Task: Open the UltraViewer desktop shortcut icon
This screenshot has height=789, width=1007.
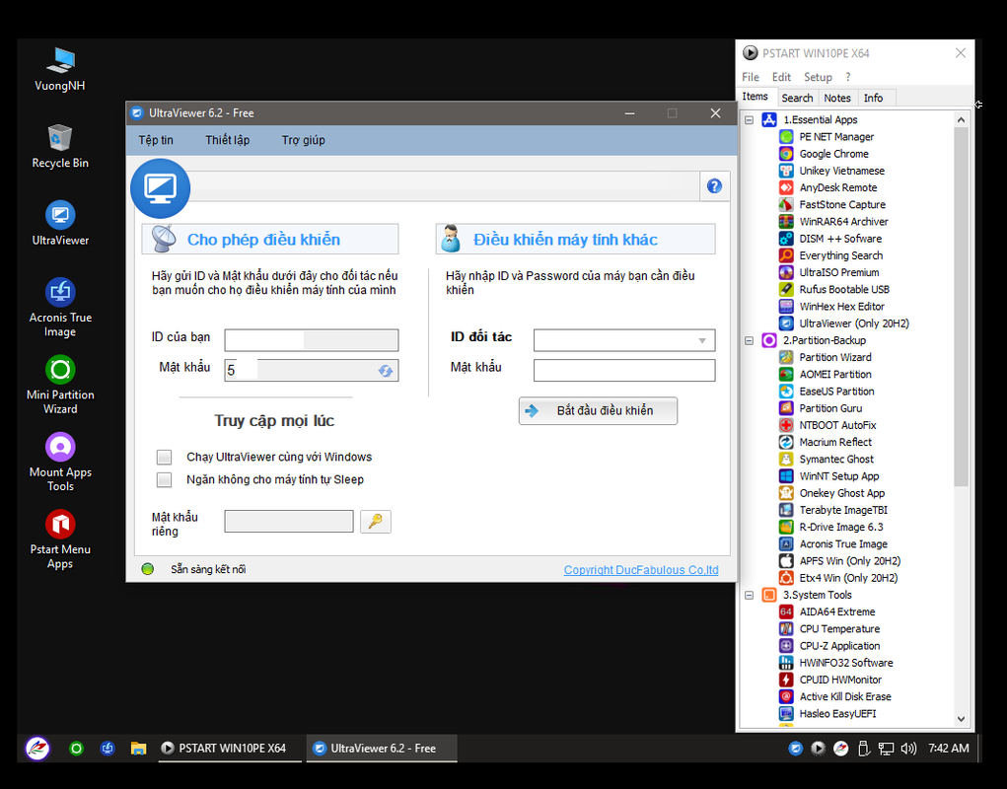Action: pyautogui.click(x=60, y=215)
